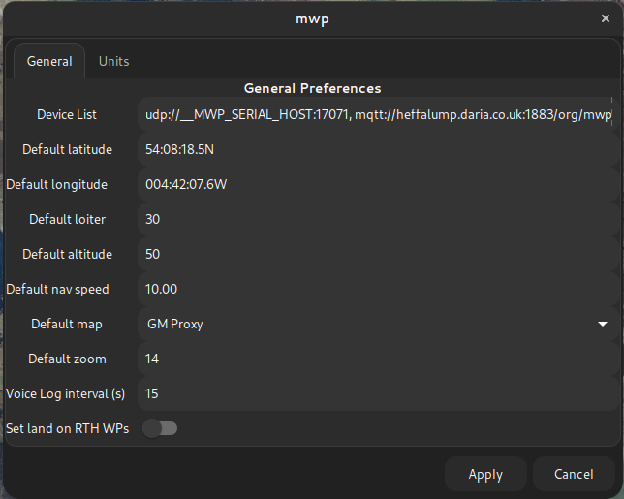
Task: Cancel the preferences dialog
Action: (574, 474)
